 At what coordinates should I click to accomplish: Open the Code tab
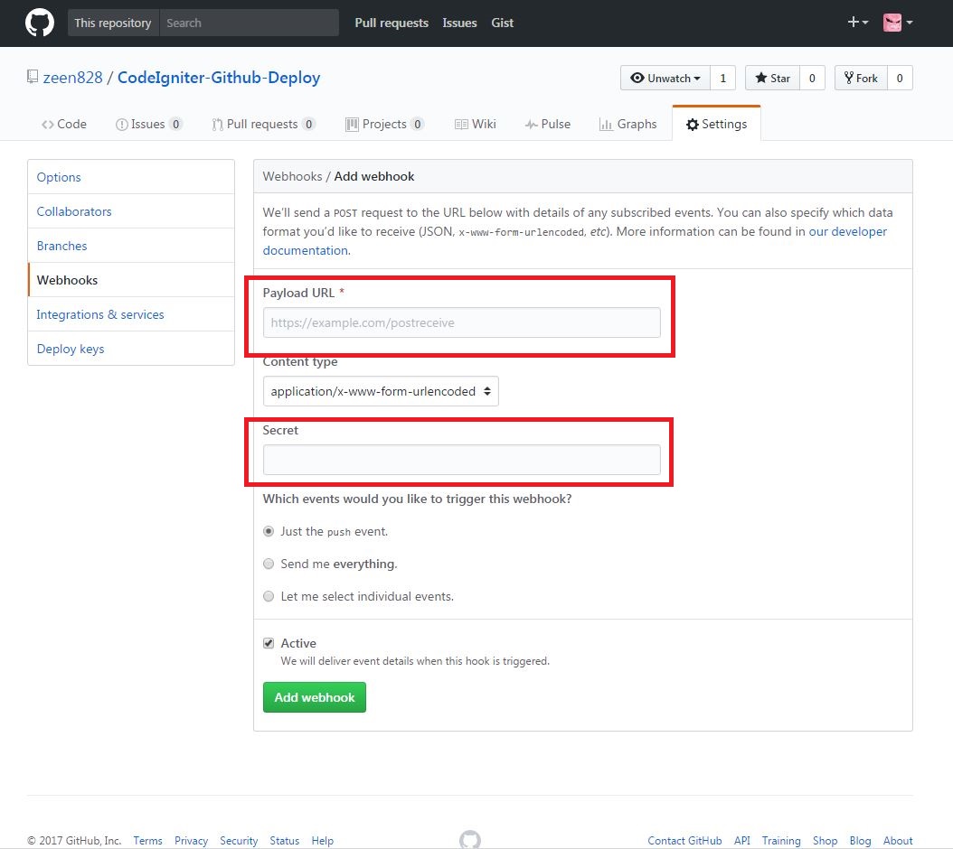click(x=64, y=124)
